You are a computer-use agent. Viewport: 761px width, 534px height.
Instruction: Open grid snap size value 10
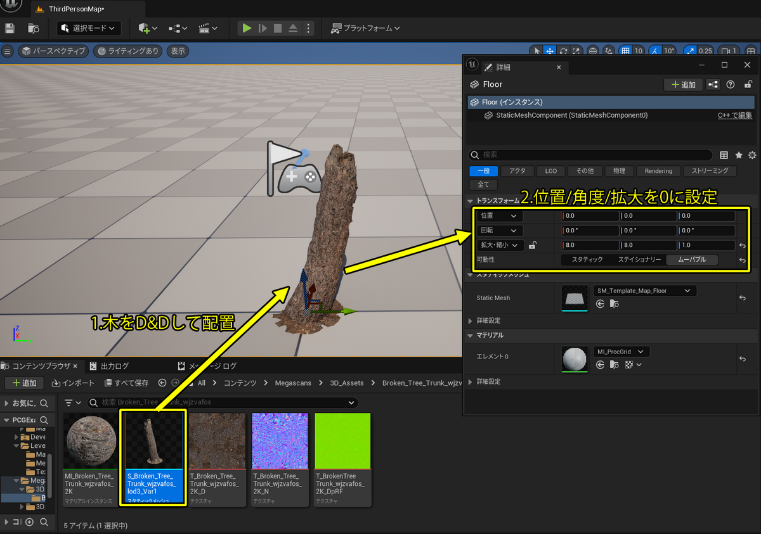pyautogui.click(x=639, y=51)
